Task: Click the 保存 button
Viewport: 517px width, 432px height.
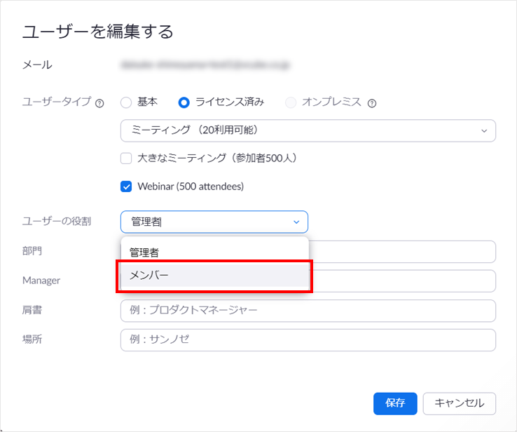Action: [395, 403]
